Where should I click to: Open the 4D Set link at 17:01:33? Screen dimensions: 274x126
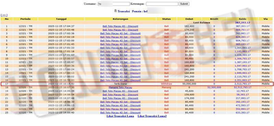[x=121, y=48]
